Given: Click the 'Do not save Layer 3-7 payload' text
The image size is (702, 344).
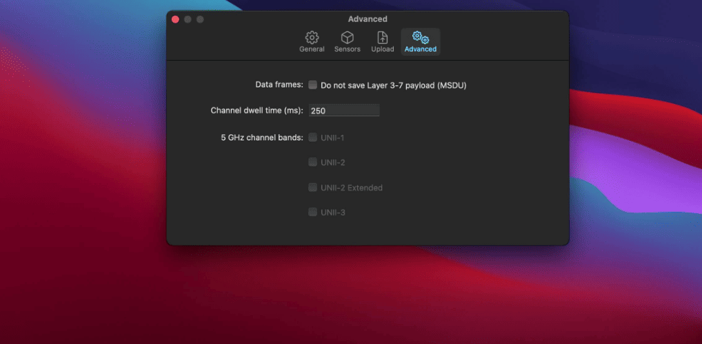Looking at the screenshot, I should (x=394, y=85).
